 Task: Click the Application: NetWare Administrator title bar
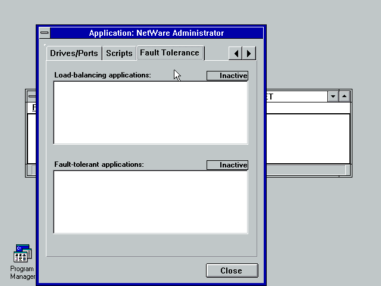[x=157, y=33]
